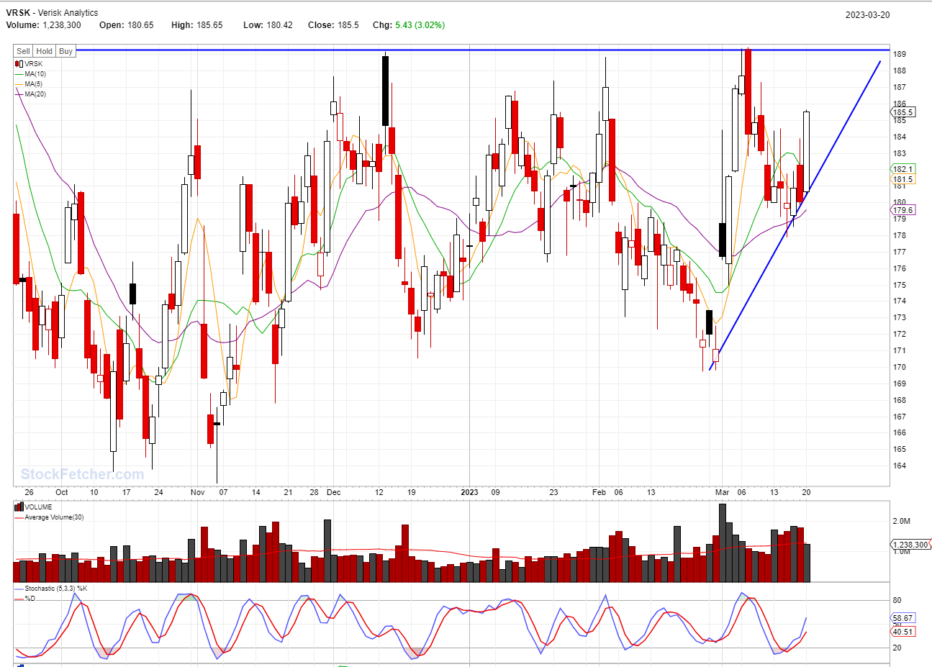Click the 164 price axis label
The width and height of the screenshot is (932, 667).
pos(900,466)
